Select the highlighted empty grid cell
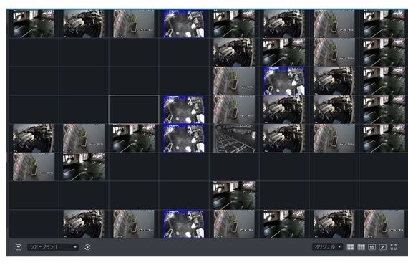The image size is (408, 265). tap(134, 110)
